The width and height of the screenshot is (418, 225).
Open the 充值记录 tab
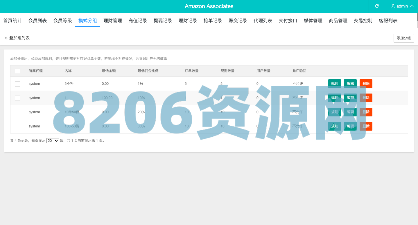point(138,21)
